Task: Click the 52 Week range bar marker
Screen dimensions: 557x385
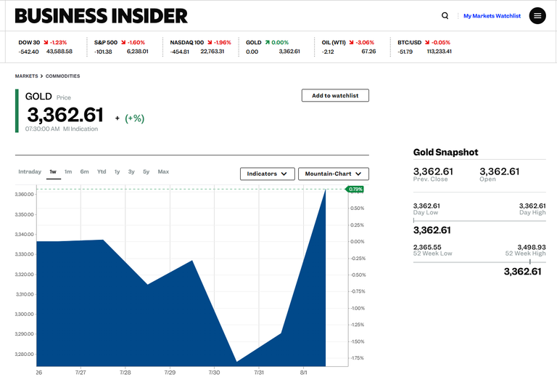Action: click(529, 262)
